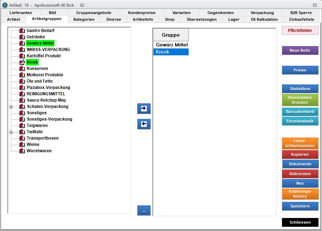322x231 pixels.
Task: Select the highlighted Kiosk row in Gruppe list
Action: tap(171, 52)
